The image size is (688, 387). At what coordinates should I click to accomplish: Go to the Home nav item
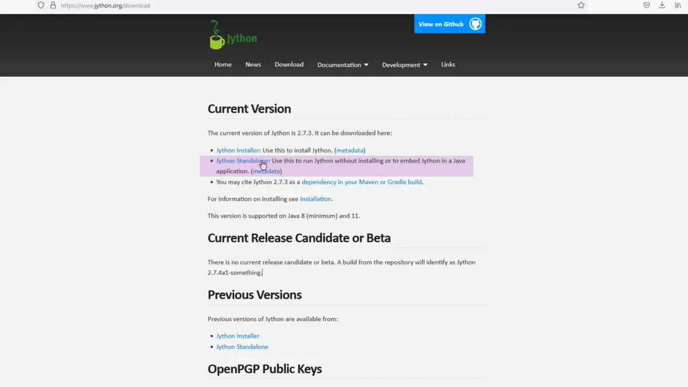click(223, 64)
